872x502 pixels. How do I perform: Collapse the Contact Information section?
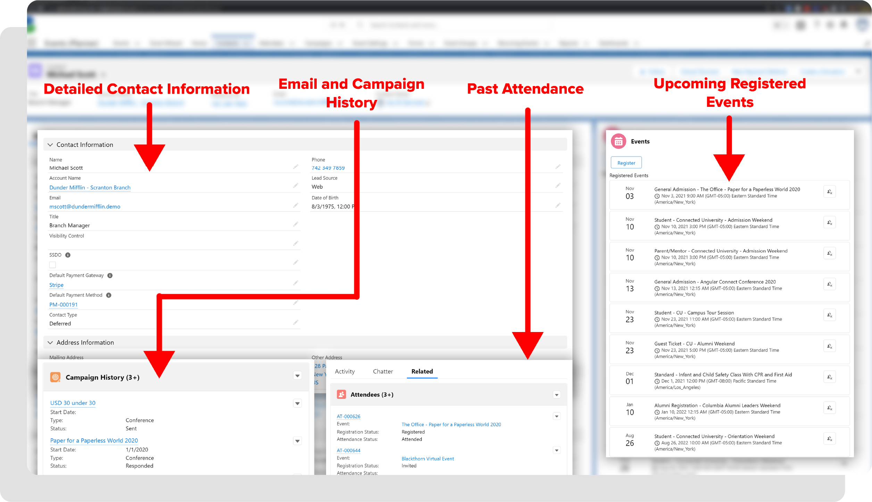50,145
